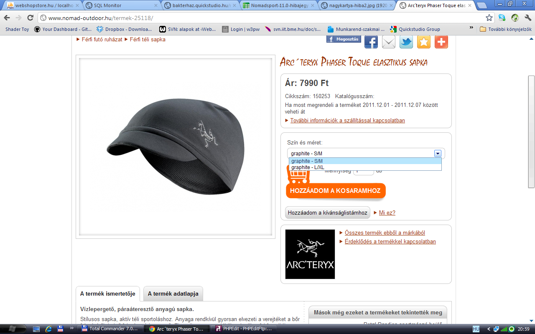535x334 pixels.
Task: Share the product via email envelope icon
Action: coord(388,42)
